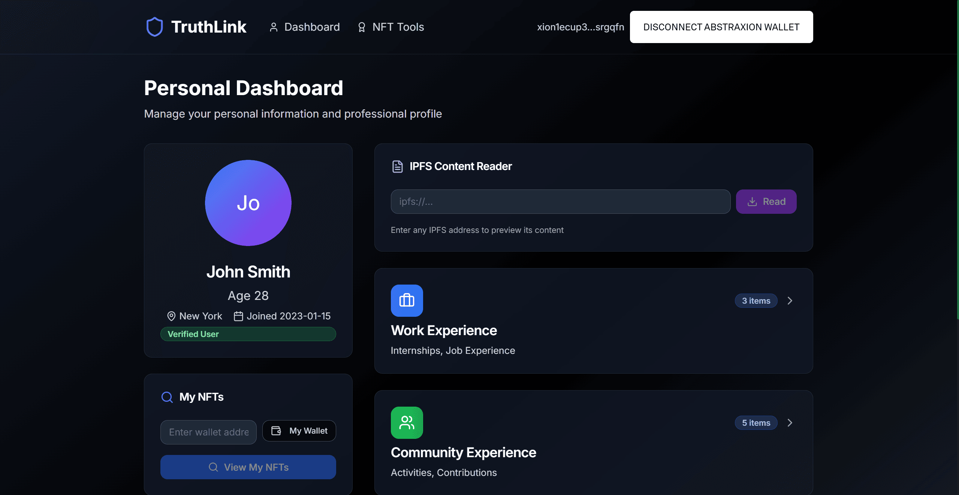Click the Manage your personal information subtitle
Viewport: 959px width, 495px height.
click(293, 114)
